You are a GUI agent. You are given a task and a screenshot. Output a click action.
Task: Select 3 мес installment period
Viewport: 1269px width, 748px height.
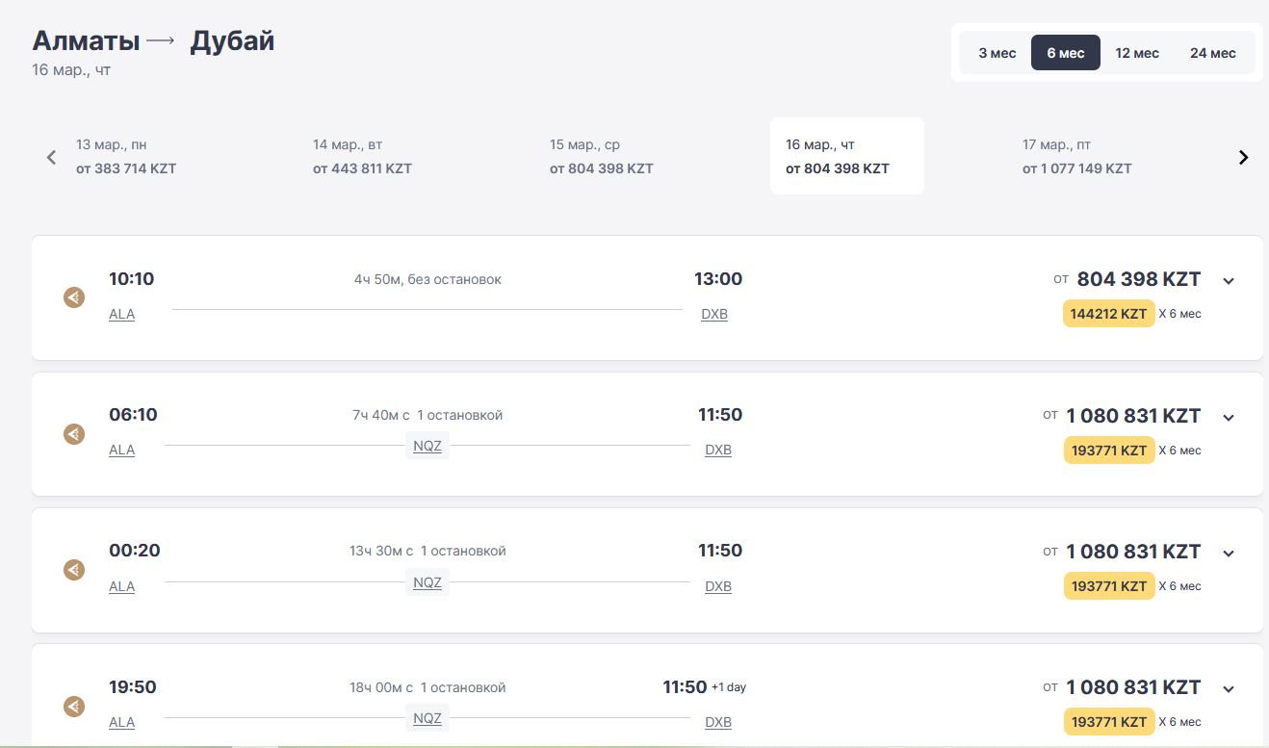tap(997, 53)
